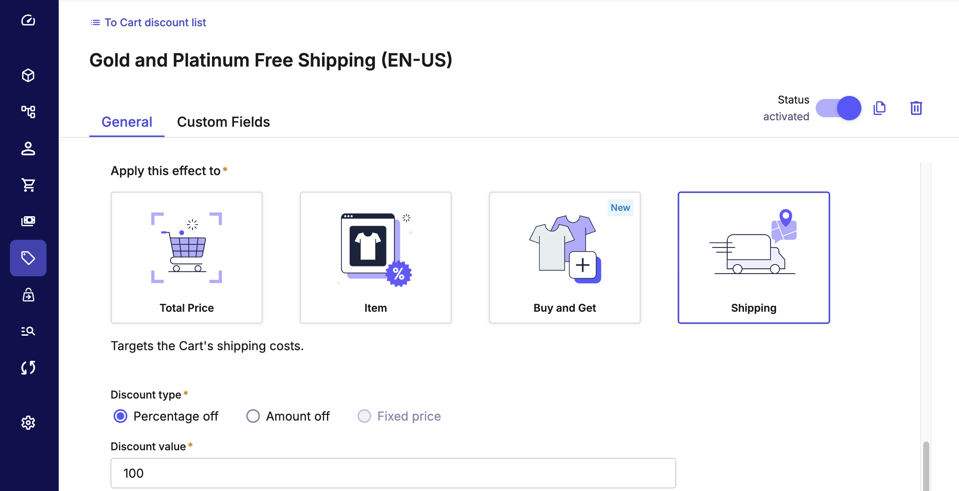This screenshot has width=959, height=491.
Task: Toggle the Status activated switch
Action: click(838, 108)
